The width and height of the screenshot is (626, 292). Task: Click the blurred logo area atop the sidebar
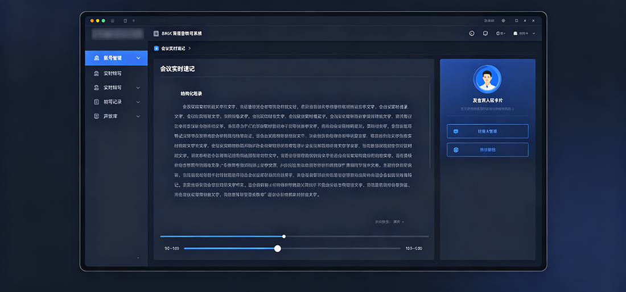tap(117, 34)
